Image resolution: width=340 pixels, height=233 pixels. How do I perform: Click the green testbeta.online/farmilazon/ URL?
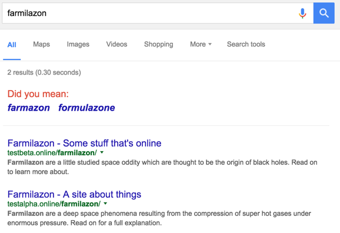(52, 153)
